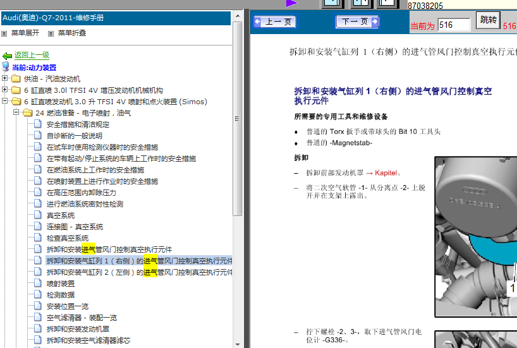
Task: Select 拆卸和安装气缸列 2(左侧)的进气管风门 entry
Action: click(139, 272)
